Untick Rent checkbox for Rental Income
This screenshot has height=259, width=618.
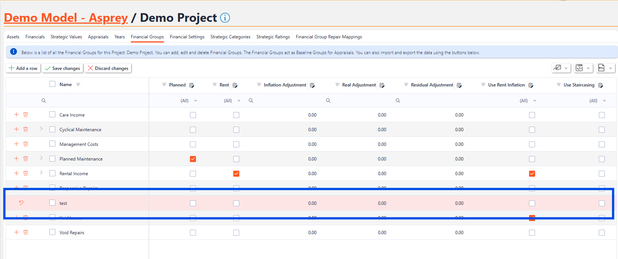(236, 174)
